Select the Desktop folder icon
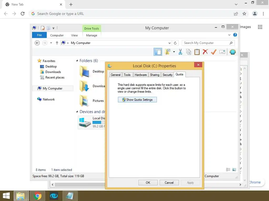This screenshot has height=201, width=269. coord(85,72)
